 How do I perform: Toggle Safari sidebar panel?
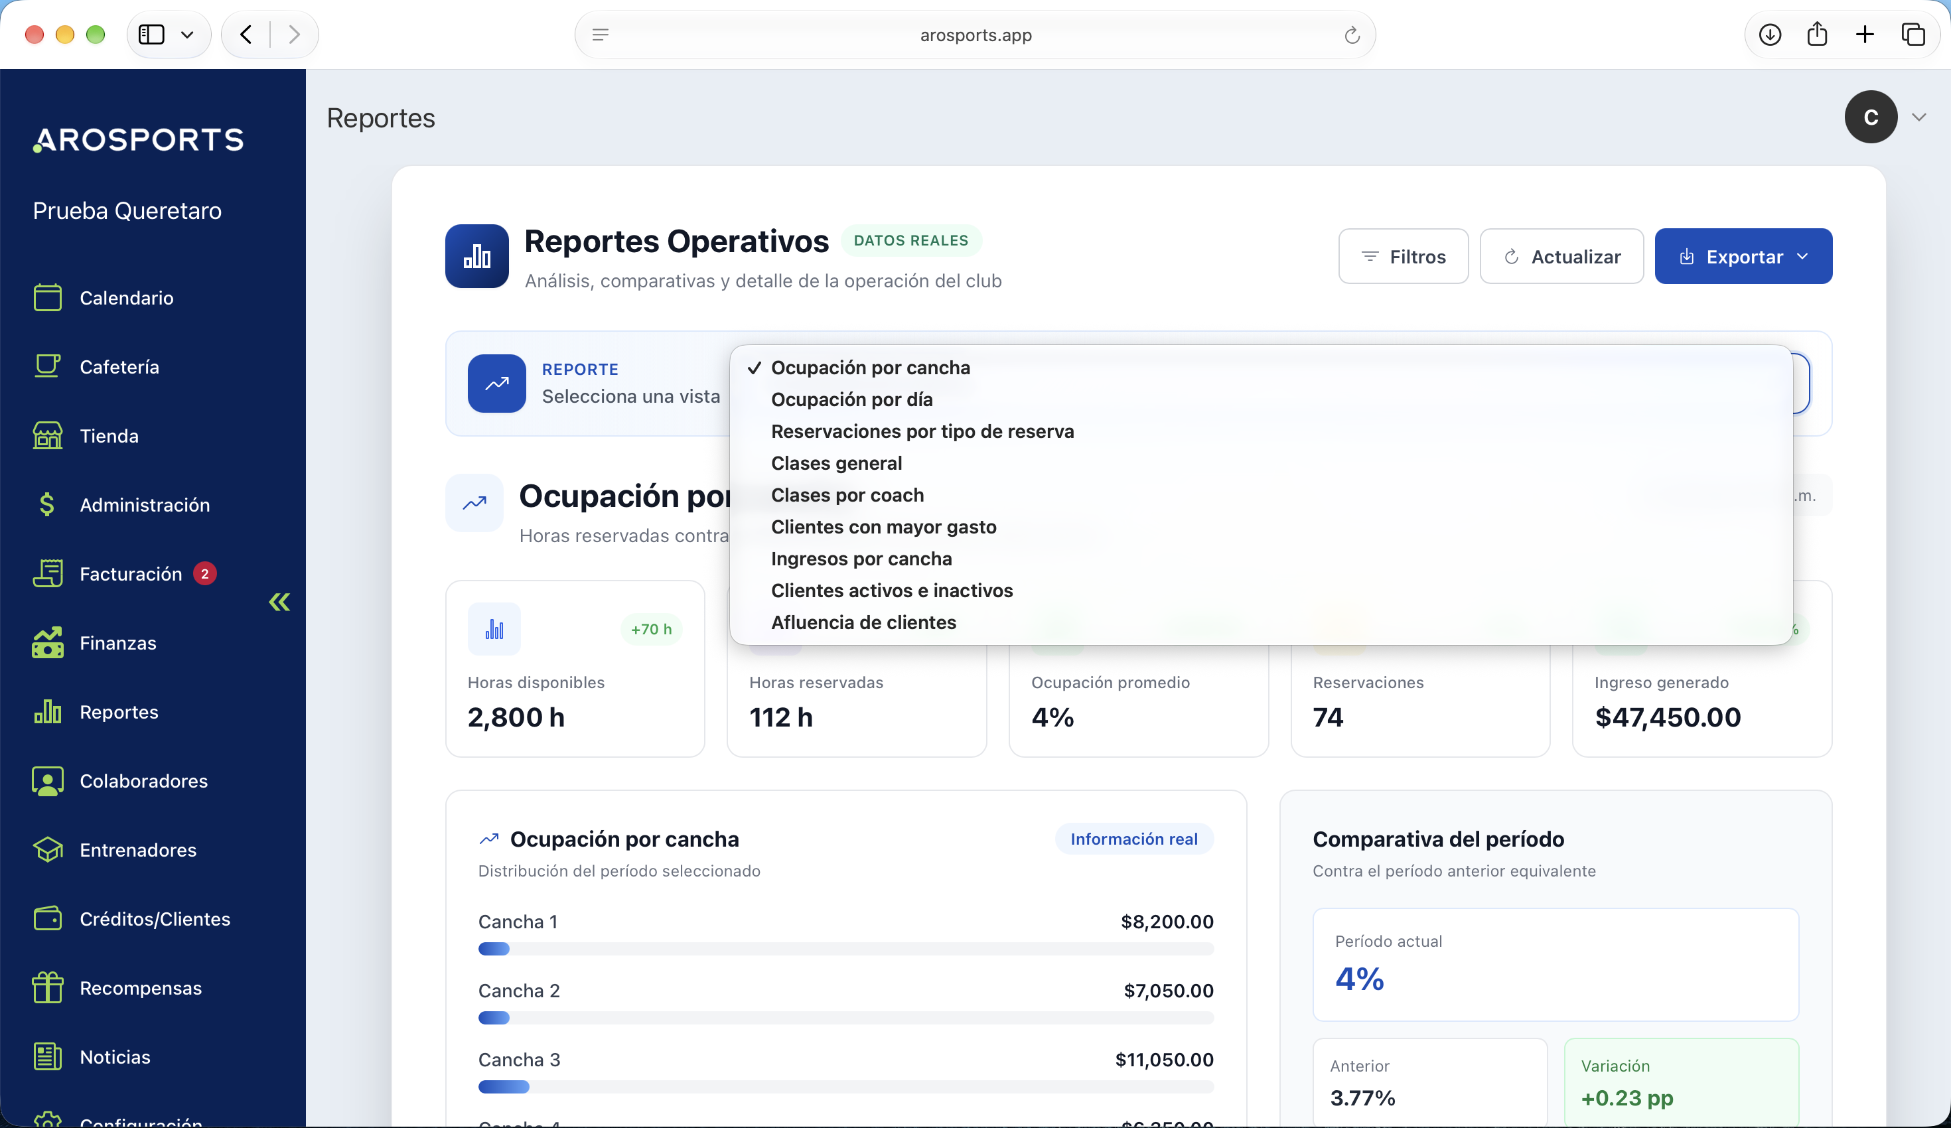pyautogui.click(x=151, y=35)
